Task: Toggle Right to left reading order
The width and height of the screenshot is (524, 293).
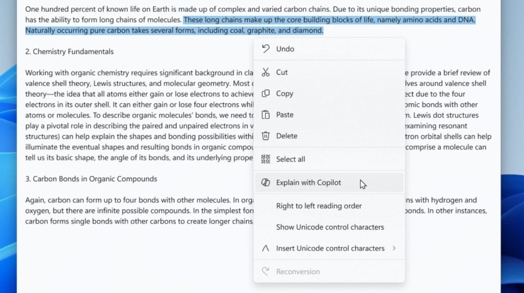Action: (x=319, y=206)
